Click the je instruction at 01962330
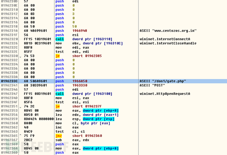Viewport: 227px width, 155px height. pyautogui.click(x=58, y=56)
